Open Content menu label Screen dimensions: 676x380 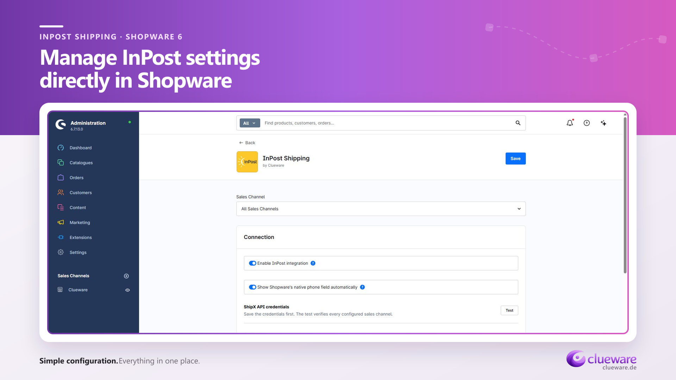(78, 208)
